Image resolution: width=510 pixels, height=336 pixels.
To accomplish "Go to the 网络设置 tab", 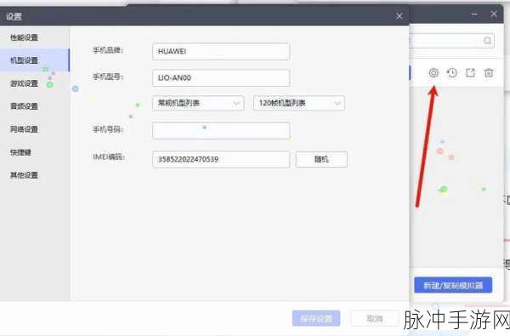I will (24, 129).
